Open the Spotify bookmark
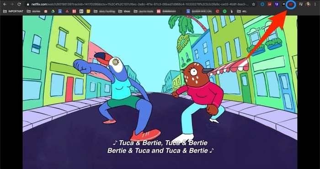 [x=225, y=11]
